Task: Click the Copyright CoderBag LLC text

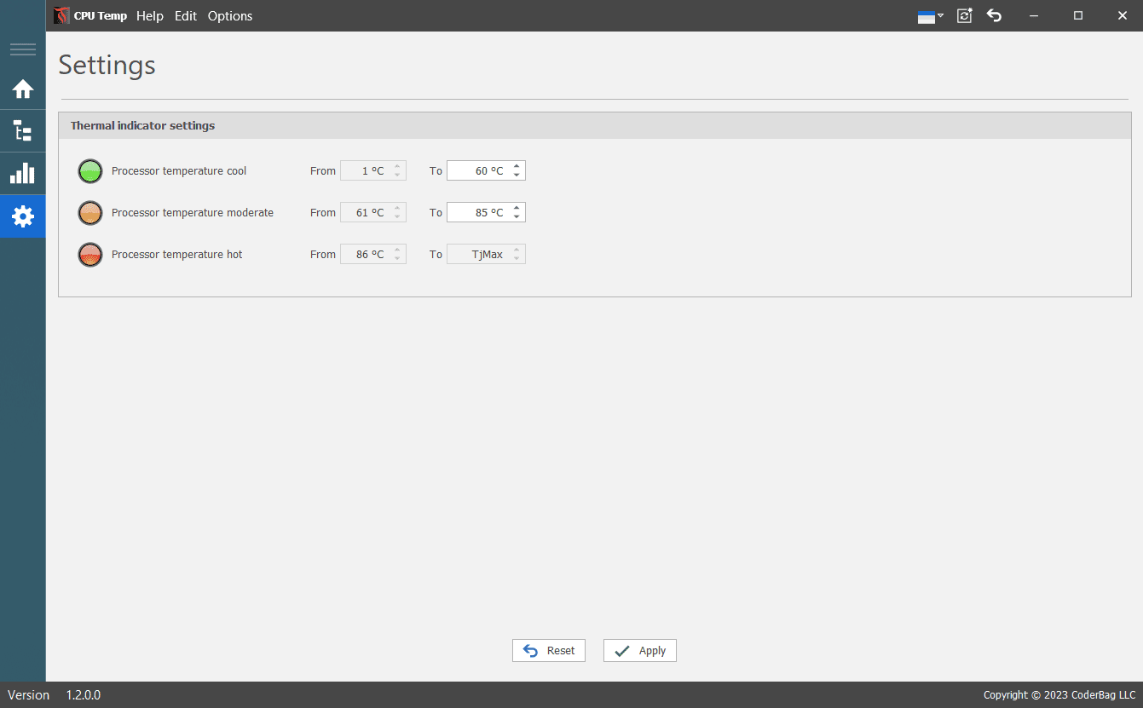Action: (1059, 695)
